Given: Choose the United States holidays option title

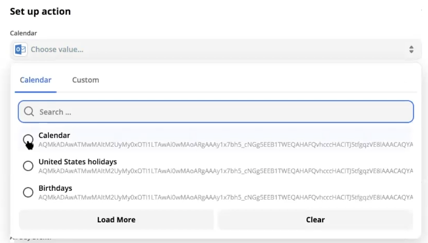Looking at the screenshot, I should click(78, 162).
